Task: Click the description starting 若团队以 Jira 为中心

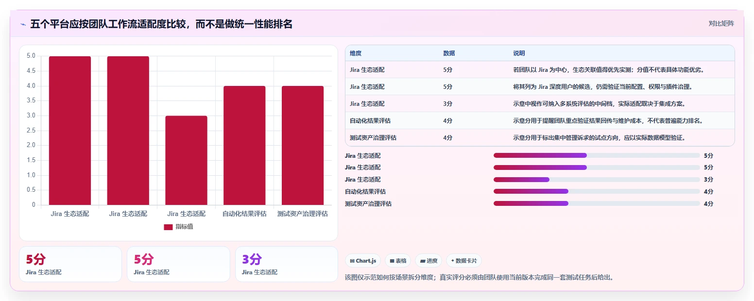Action: [x=609, y=70]
